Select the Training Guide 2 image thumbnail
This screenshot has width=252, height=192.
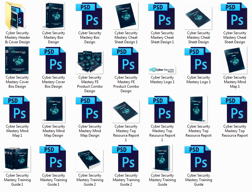tap(89, 161)
